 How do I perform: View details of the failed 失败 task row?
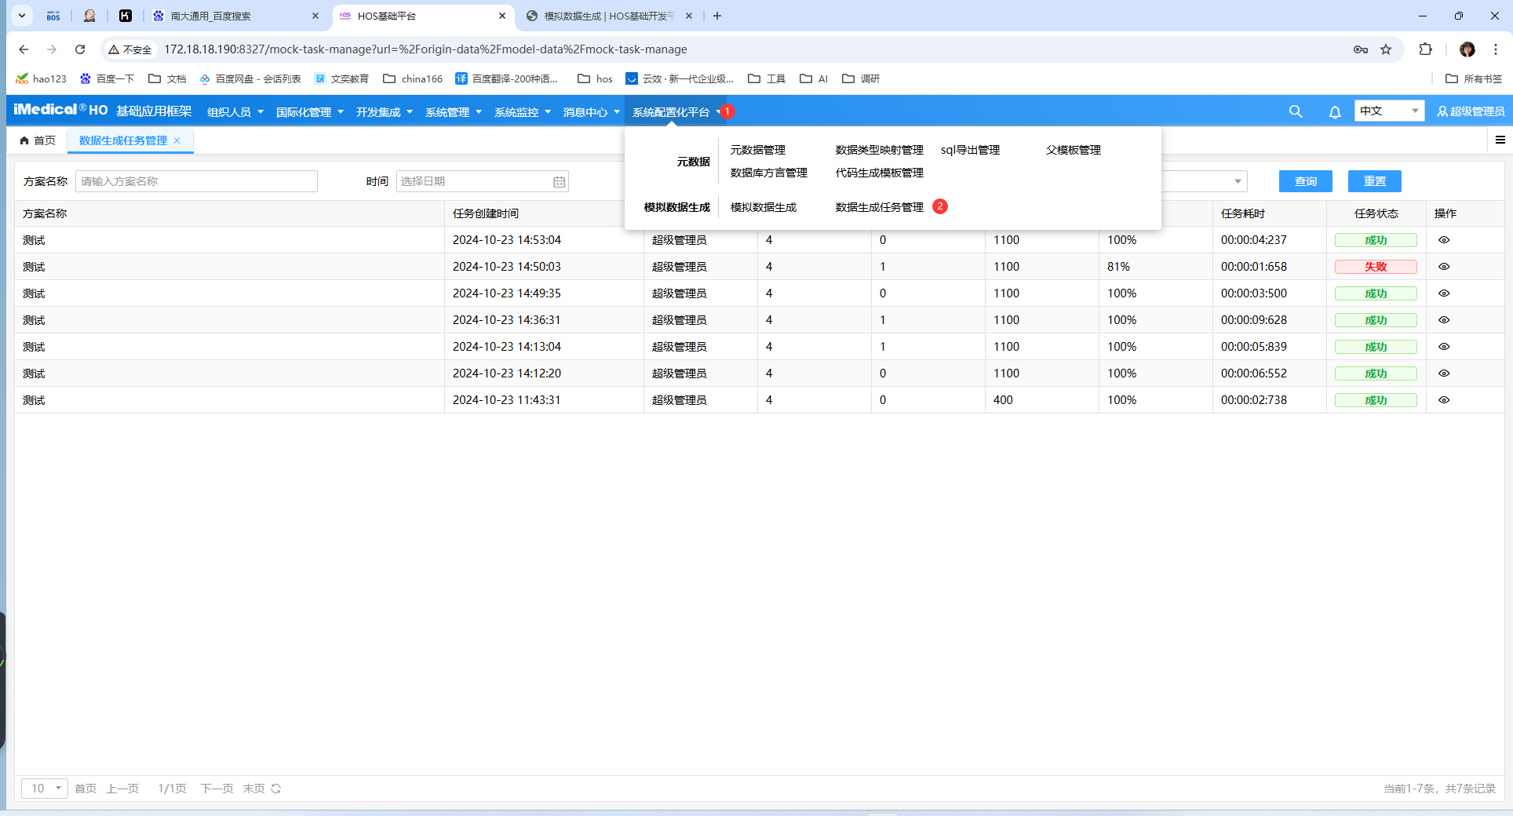[x=1443, y=267]
